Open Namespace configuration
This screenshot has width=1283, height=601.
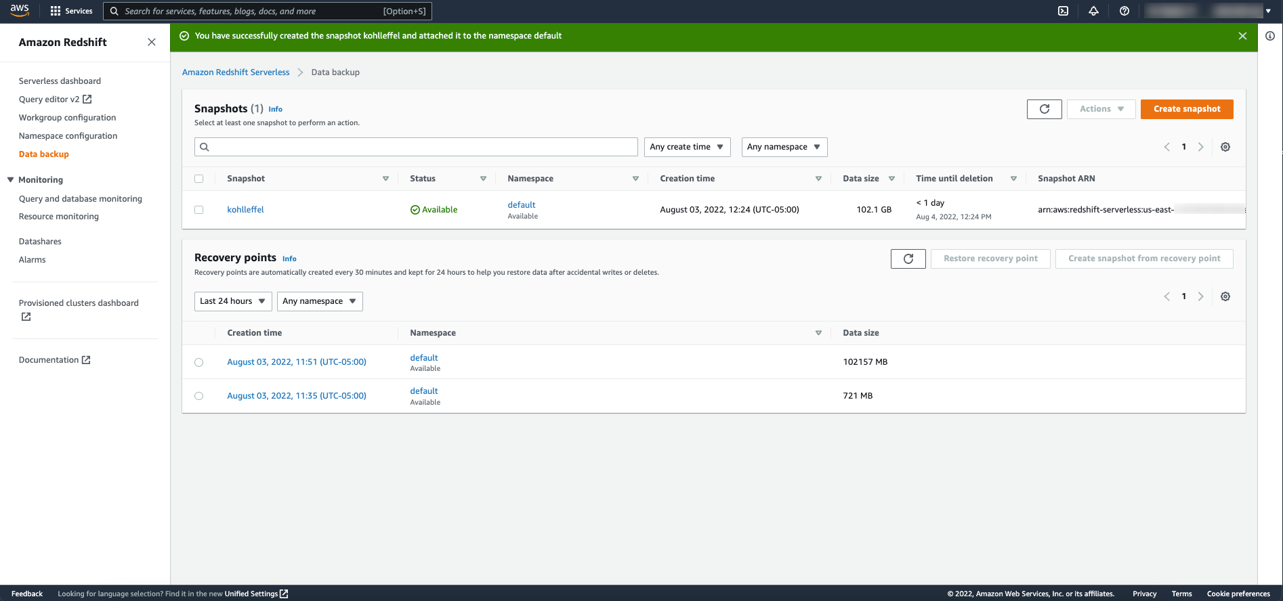tap(68, 136)
